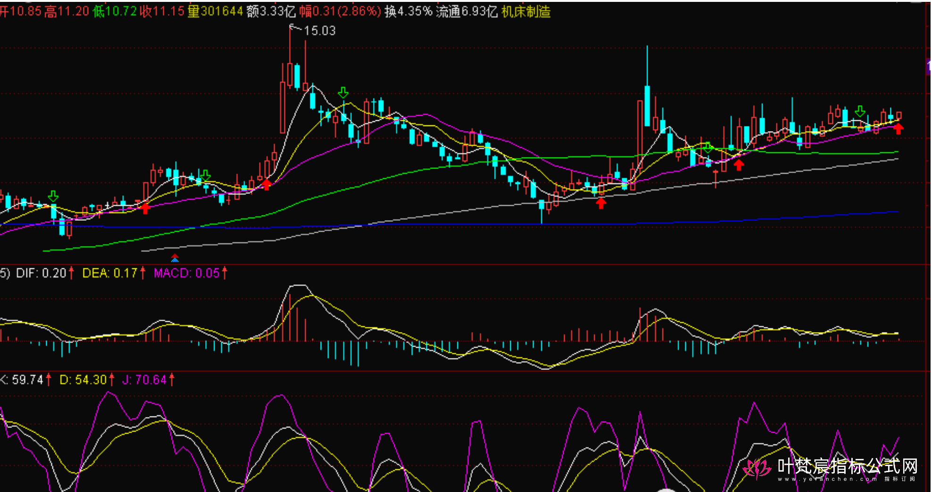Open the 机床制造 sector label
Image resolution: width=931 pixels, height=492 pixels.
(x=526, y=11)
